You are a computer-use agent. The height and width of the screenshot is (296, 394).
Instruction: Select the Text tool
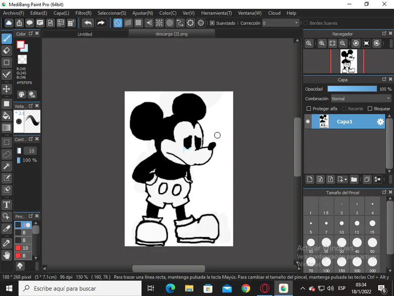pyautogui.click(x=7, y=205)
